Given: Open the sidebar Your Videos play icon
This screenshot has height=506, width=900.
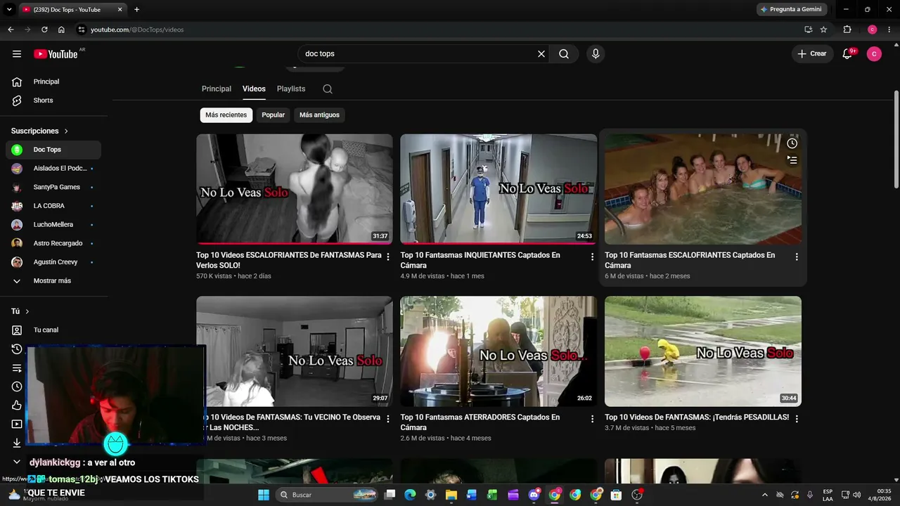Looking at the screenshot, I should pyautogui.click(x=17, y=424).
